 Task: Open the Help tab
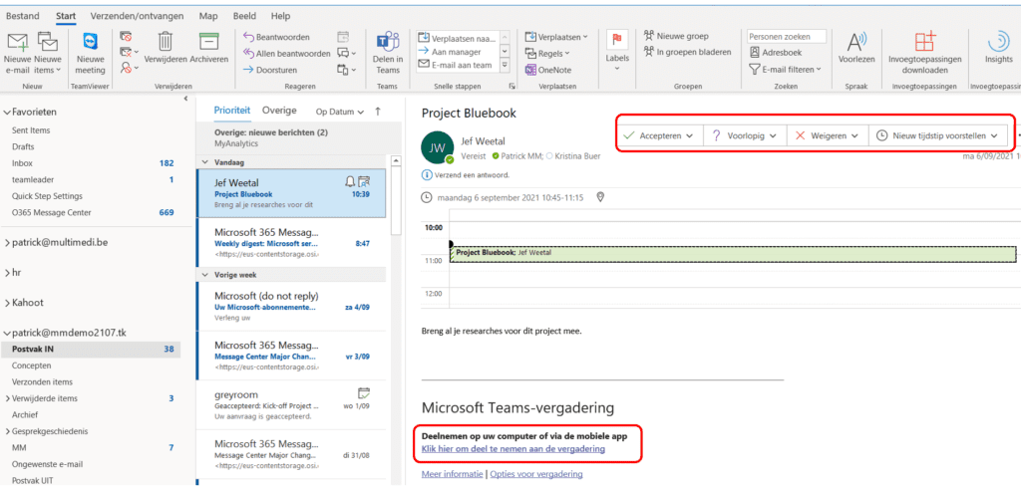[280, 16]
